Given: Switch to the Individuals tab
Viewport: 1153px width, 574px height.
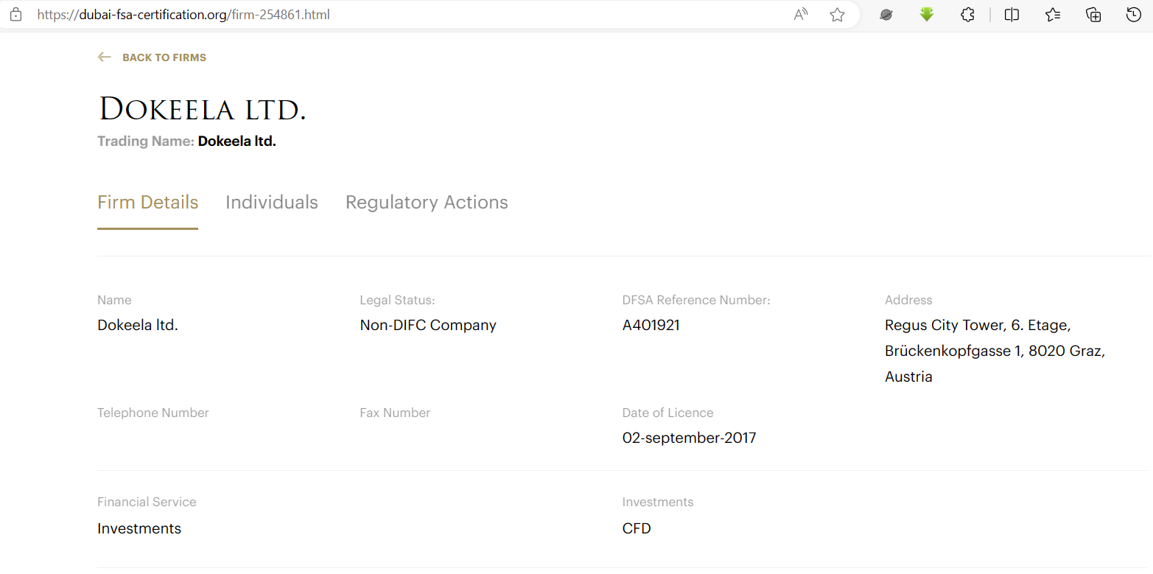Looking at the screenshot, I should click(272, 202).
